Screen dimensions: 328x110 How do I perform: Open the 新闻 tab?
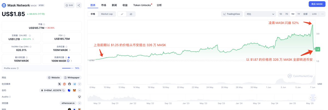114,5
